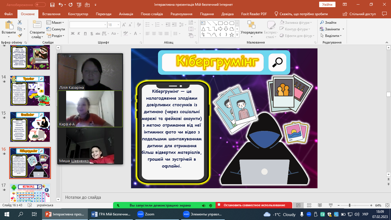Click the Увійти sign-in button
The height and width of the screenshot is (220, 391).
[327, 5]
